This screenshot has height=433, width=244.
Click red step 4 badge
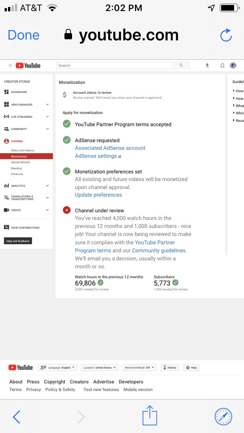pyautogui.click(x=67, y=210)
